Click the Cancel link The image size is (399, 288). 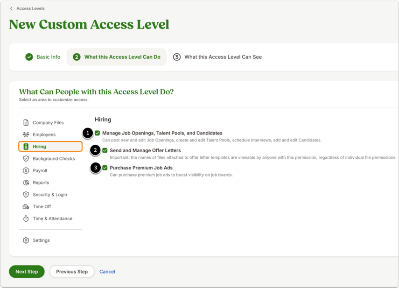(x=107, y=272)
